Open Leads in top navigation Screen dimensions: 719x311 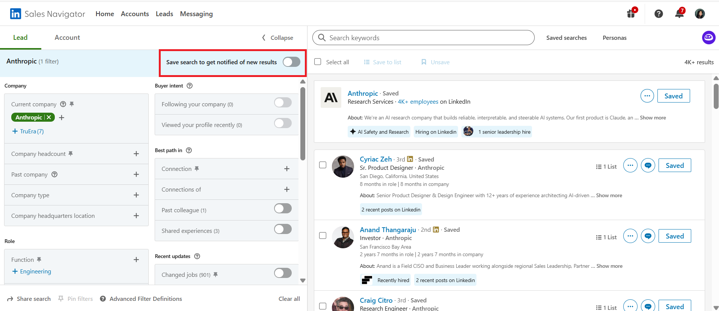(164, 14)
